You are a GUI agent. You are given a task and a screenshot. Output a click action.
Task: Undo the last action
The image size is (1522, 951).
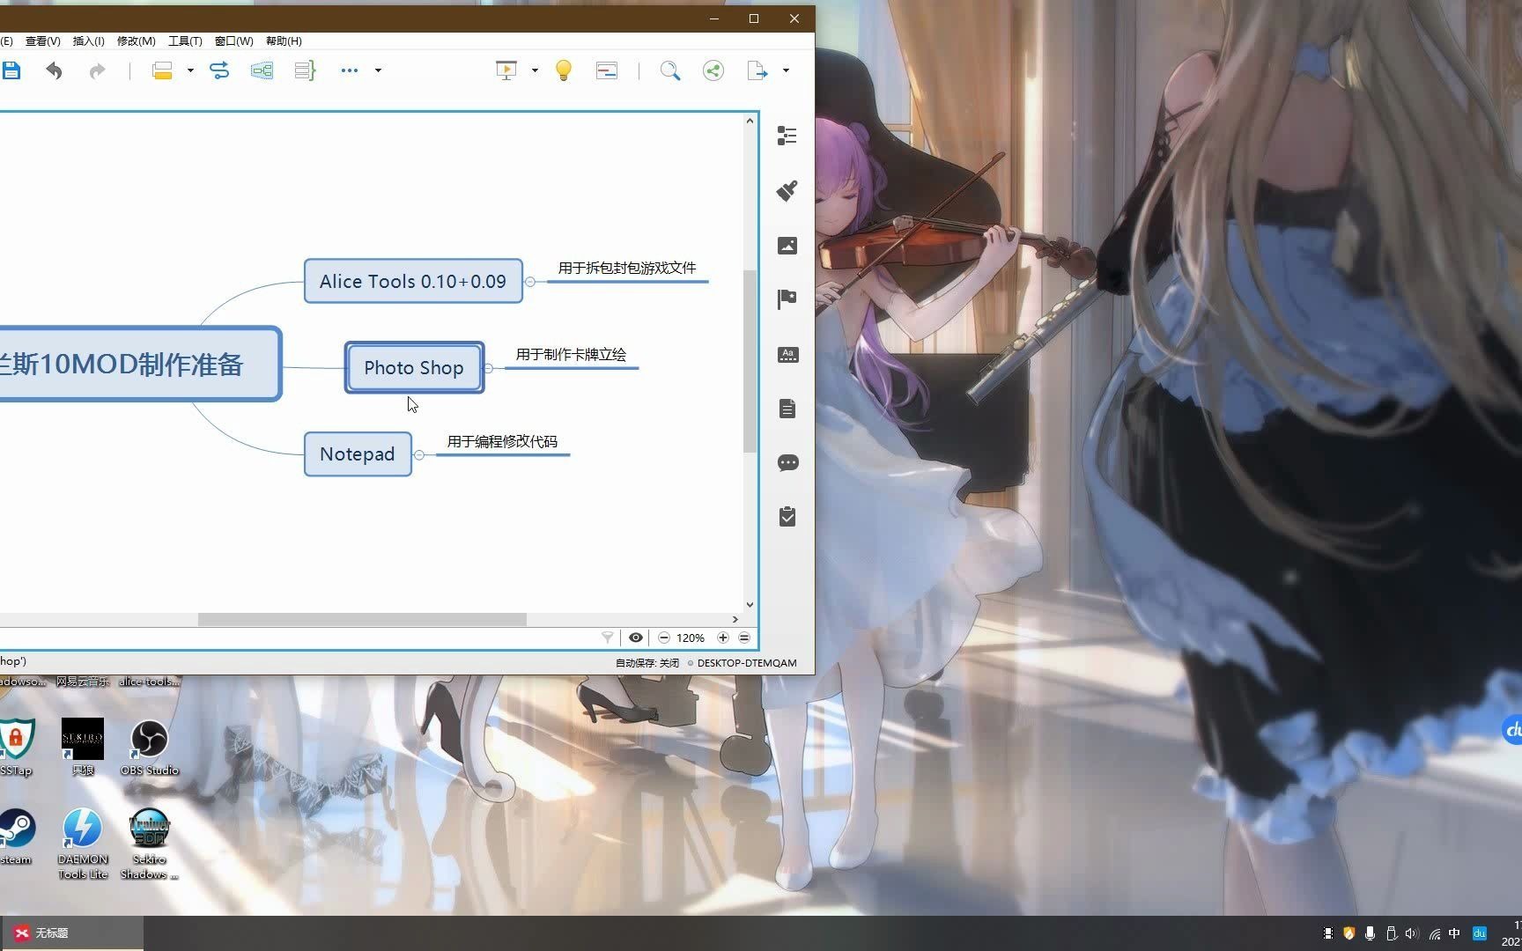(54, 70)
